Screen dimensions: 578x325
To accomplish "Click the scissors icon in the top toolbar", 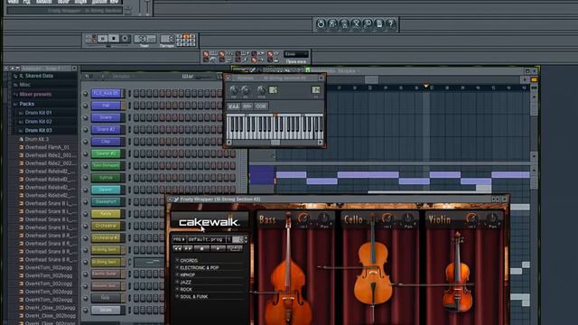I will [x=356, y=24].
